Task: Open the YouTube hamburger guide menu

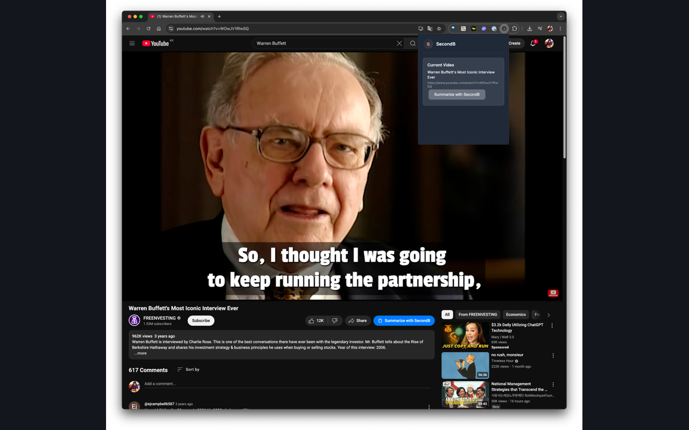Action: [x=132, y=44]
